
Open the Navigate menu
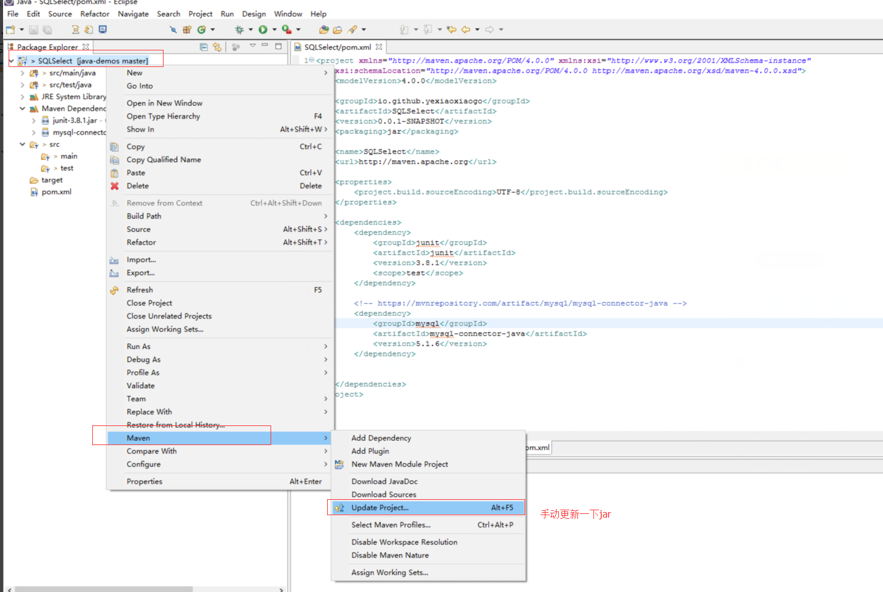pyautogui.click(x=133, y=14)
